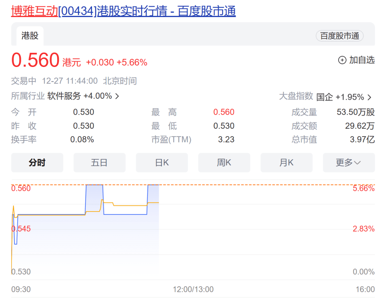The image size is (381, 299).
Task: Click the 换手率 value 0.08%
Action: coord(82,139)
